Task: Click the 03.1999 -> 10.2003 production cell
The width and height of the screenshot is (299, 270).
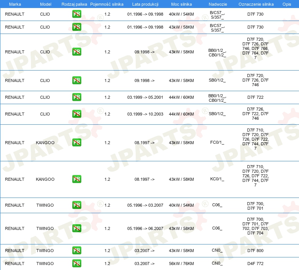Action: point(145,114)
